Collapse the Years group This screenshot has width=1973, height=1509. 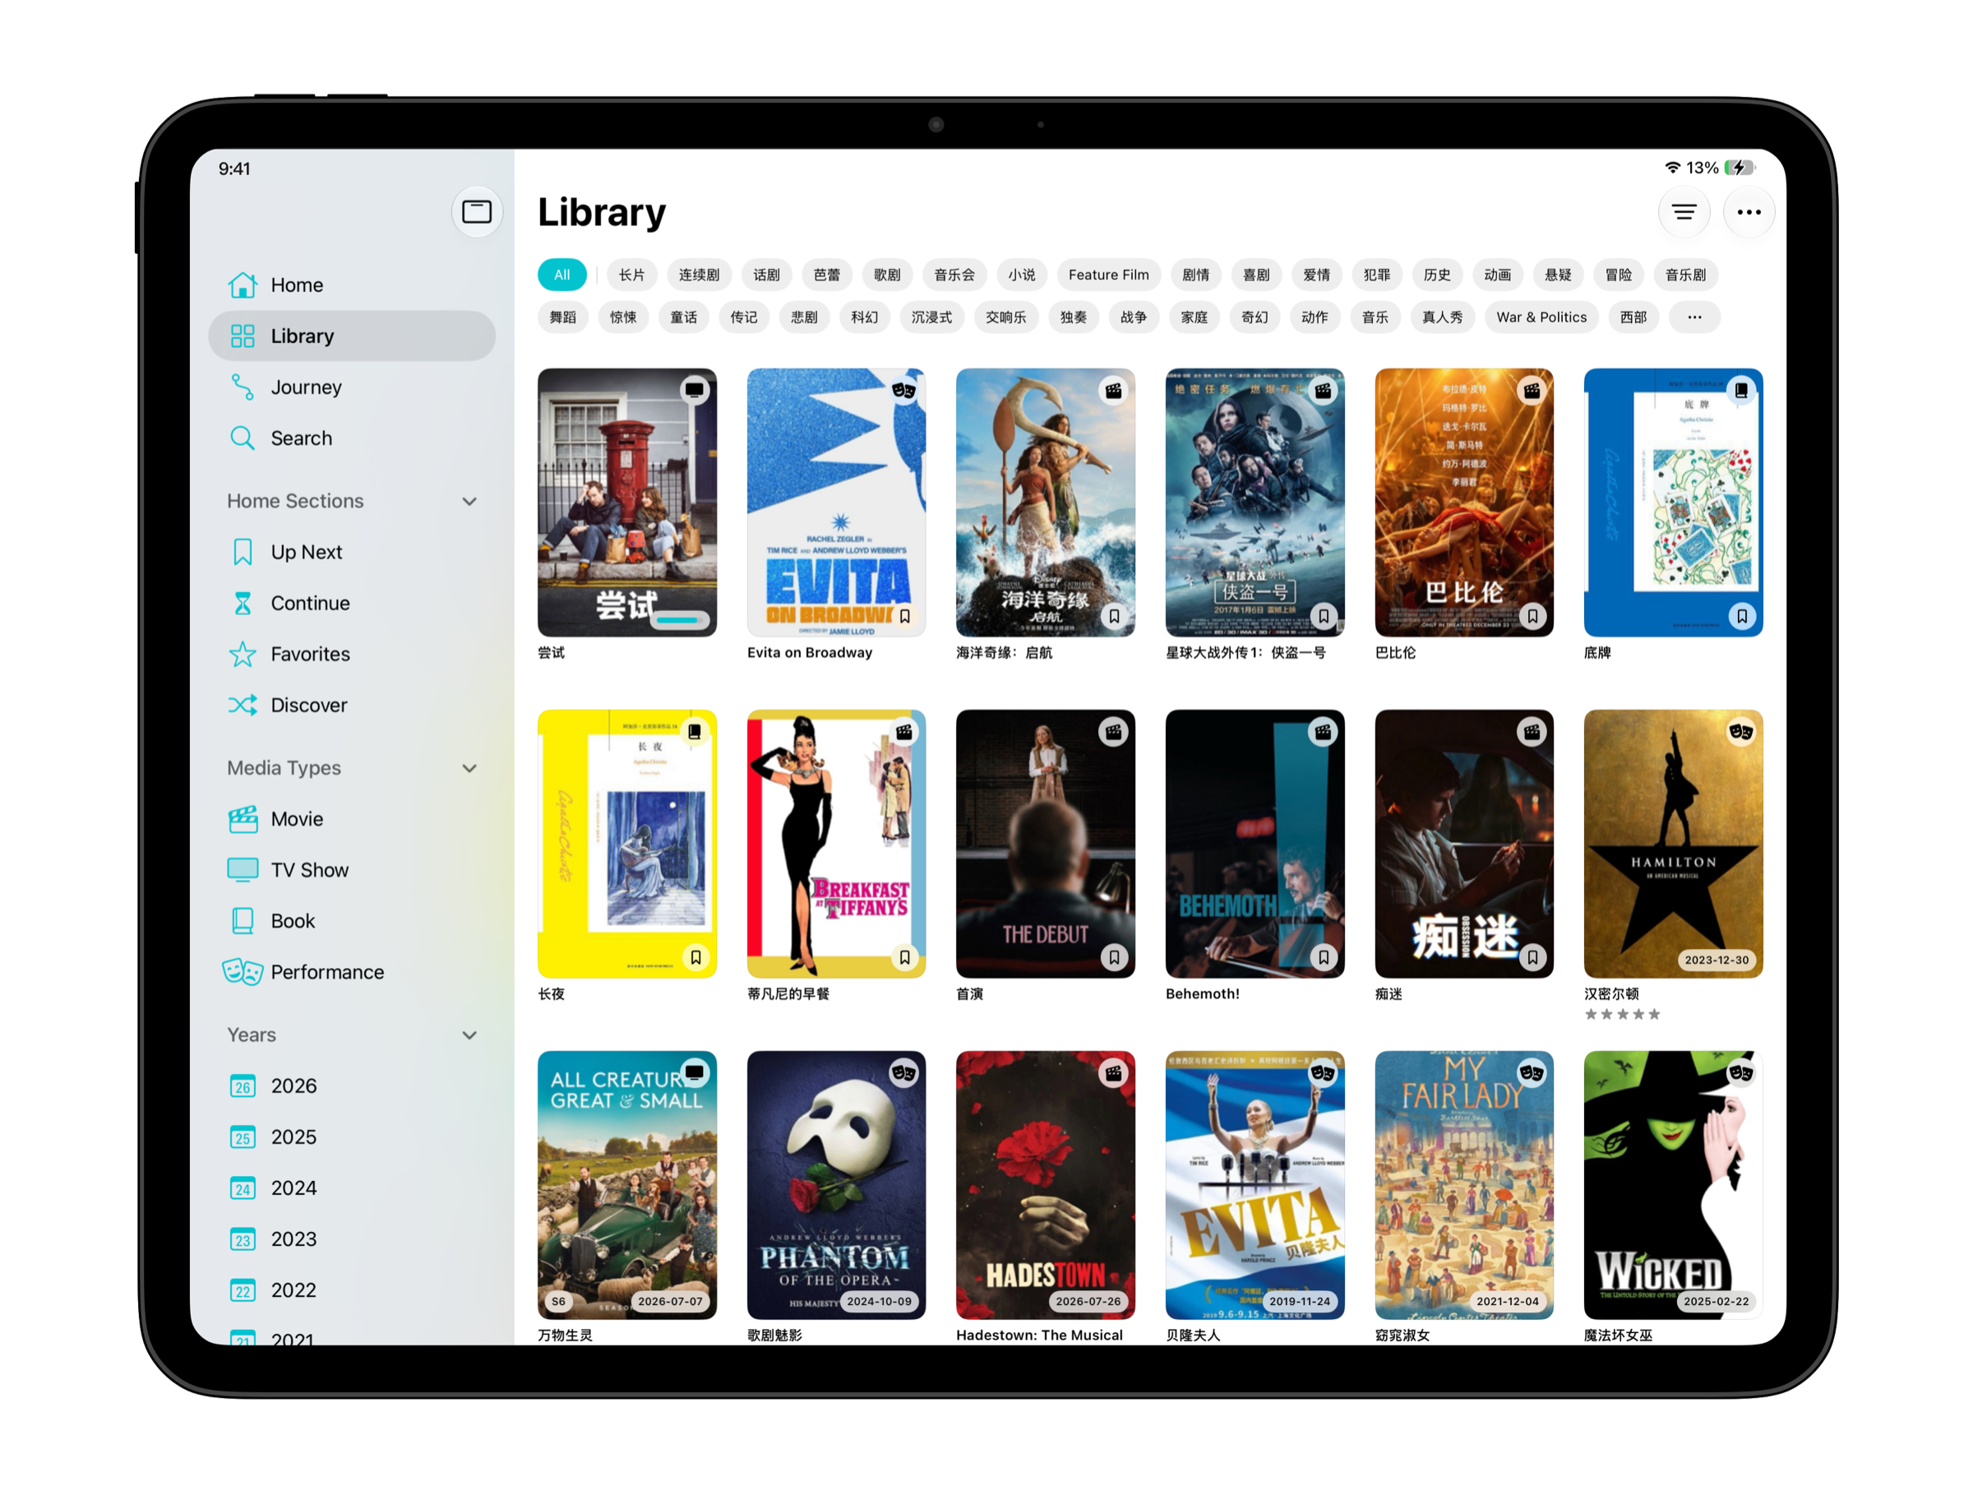(469, 1035)
